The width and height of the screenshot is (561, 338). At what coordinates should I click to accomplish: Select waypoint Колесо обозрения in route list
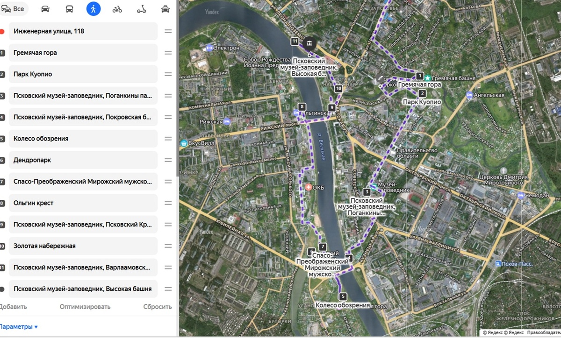pos(83,139)
